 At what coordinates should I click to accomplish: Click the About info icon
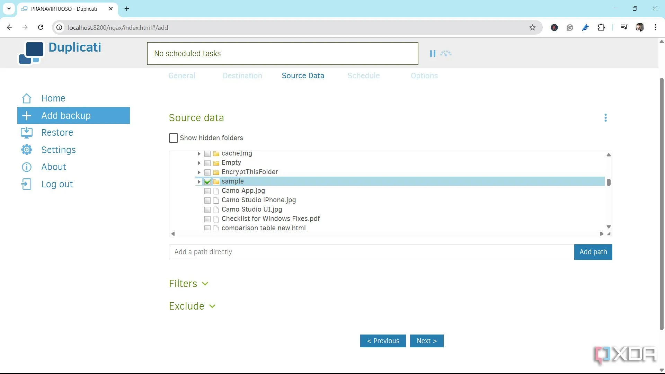pos(27,167)
